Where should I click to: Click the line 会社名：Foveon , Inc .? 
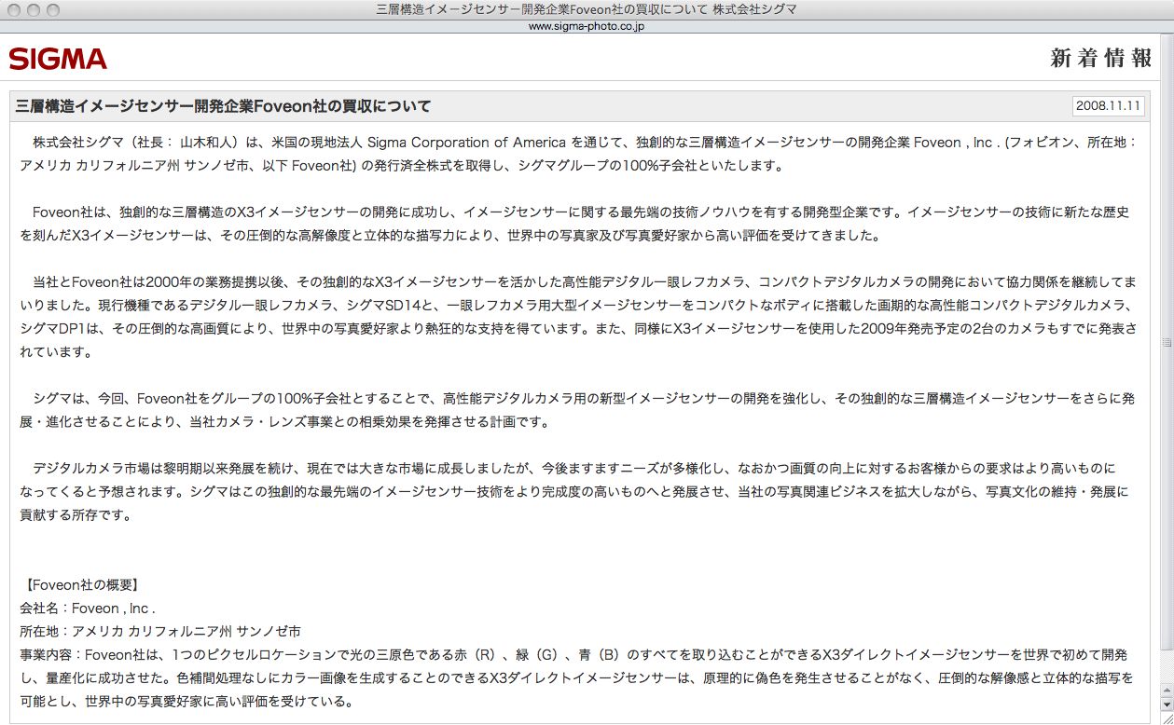87,609
